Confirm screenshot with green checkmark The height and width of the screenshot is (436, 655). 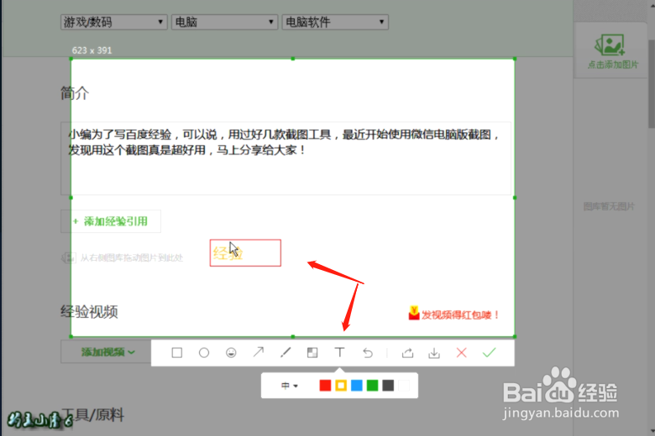tap(489, 353)
